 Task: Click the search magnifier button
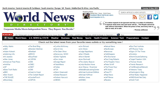[x=157, y=12]
